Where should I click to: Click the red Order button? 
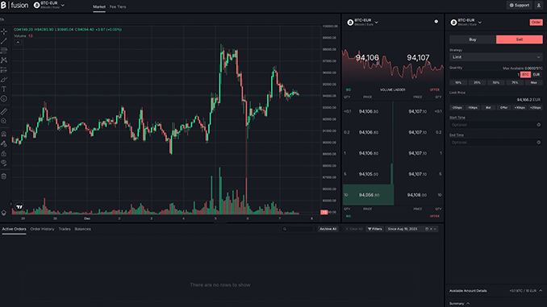tap(537, 23)
